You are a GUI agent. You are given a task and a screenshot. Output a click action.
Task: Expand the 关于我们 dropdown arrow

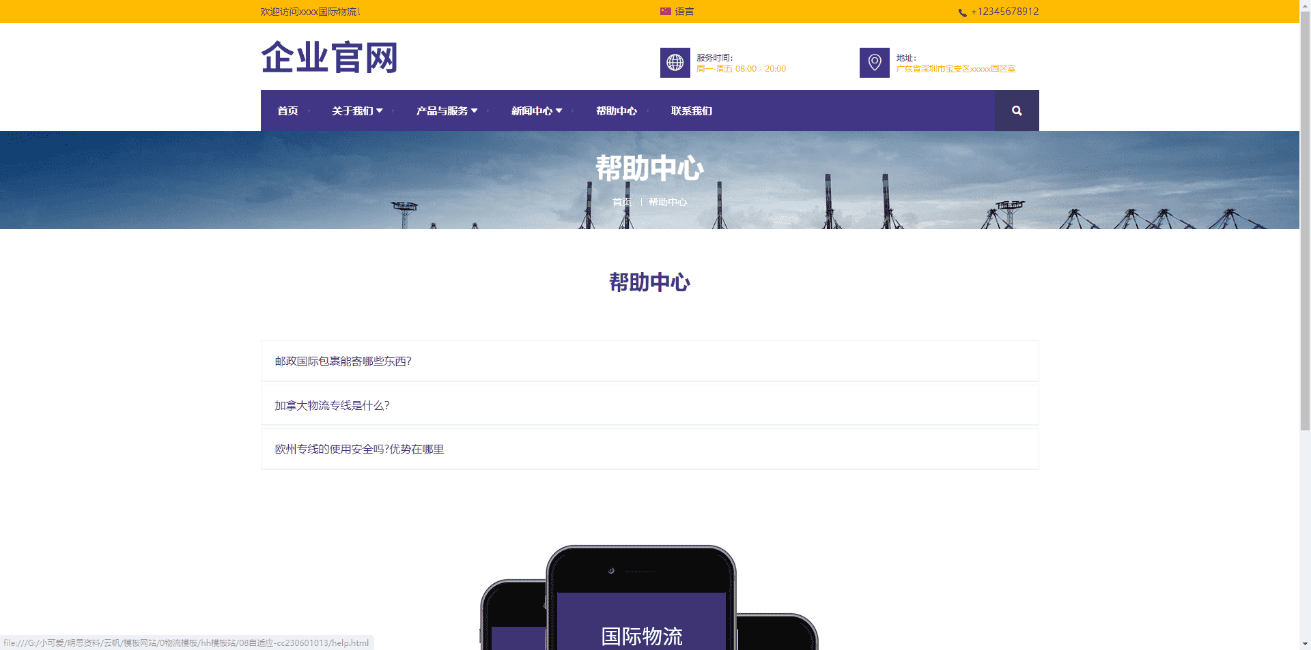click(x=380, y=110)
